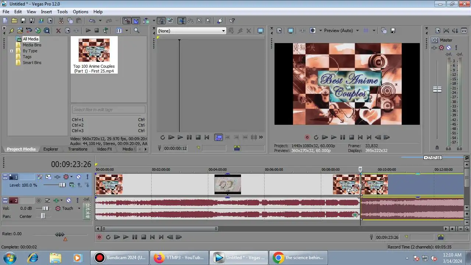Open the File menu

pos(6,12)
